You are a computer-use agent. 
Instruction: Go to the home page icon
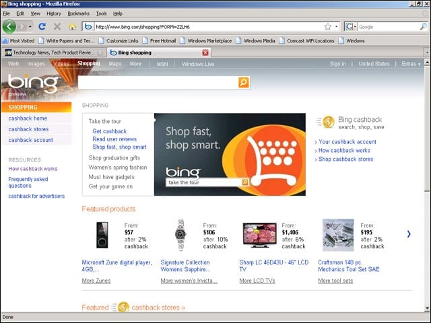click(x=72, y=27)
